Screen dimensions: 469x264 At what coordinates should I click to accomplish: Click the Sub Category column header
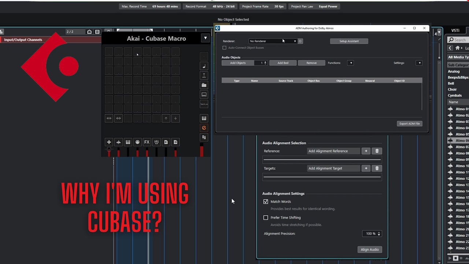tap(458, 65)
